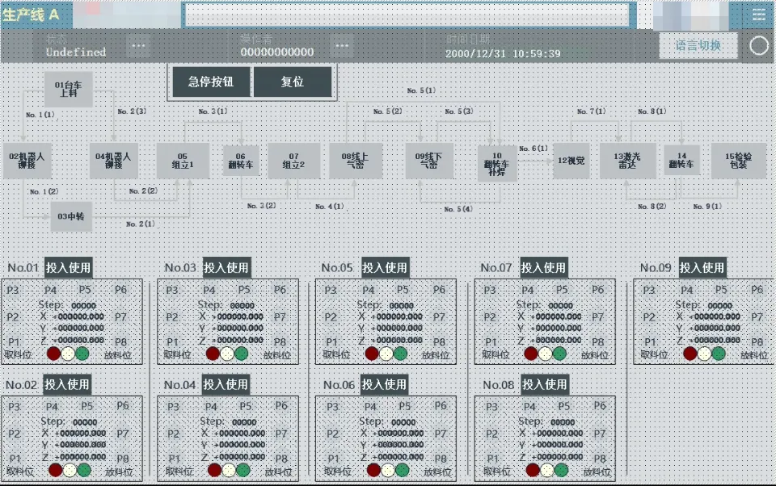Select the 09线下气密 station box

coord(429,161)
